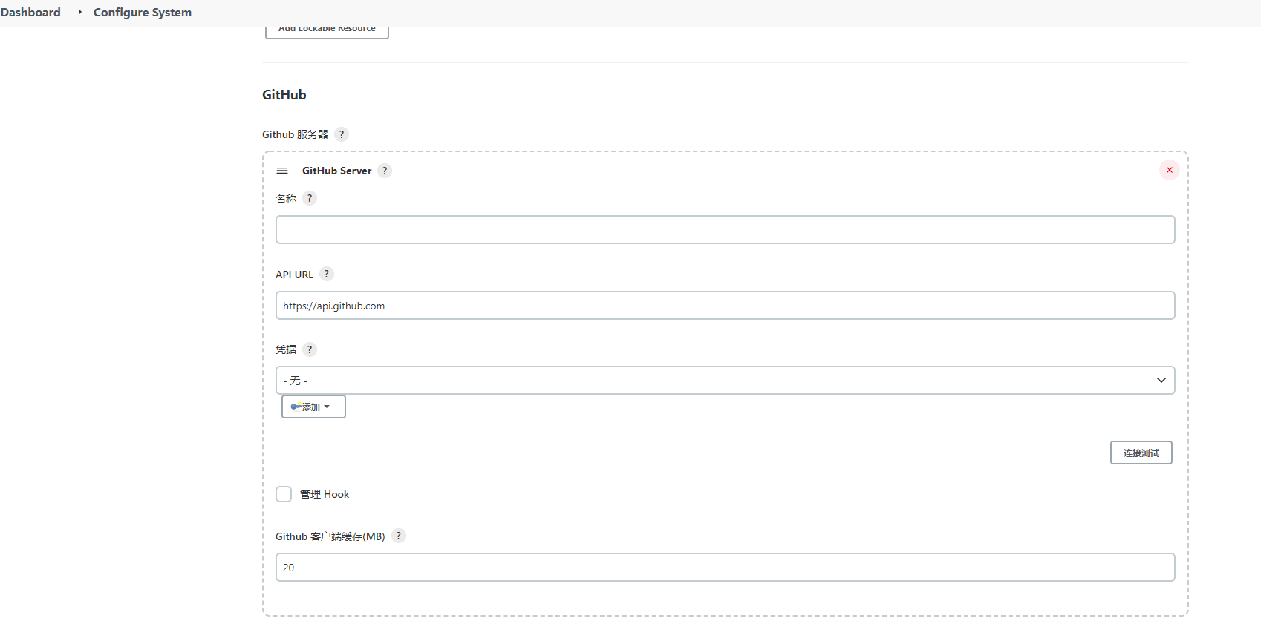Open help for the API URL field
The image size is (1261, 621).
327,274
